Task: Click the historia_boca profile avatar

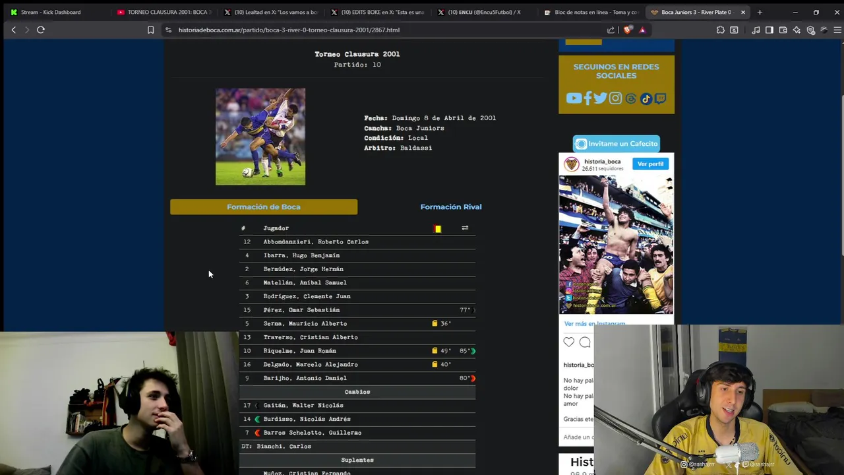Action: (571, 164)
